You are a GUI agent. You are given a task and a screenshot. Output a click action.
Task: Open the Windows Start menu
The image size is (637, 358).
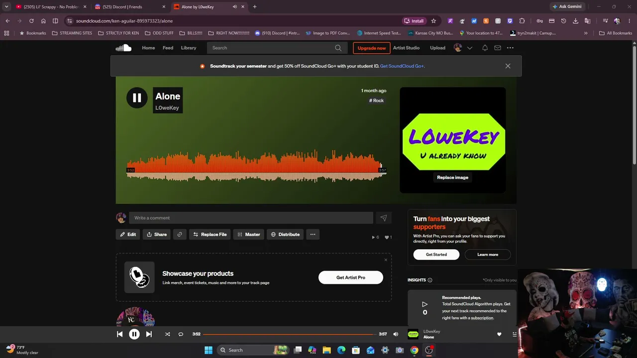coord(209,350)
